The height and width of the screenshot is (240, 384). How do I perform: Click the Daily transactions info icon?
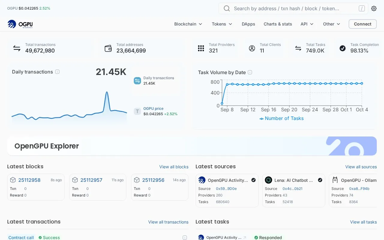coord(57,72)
